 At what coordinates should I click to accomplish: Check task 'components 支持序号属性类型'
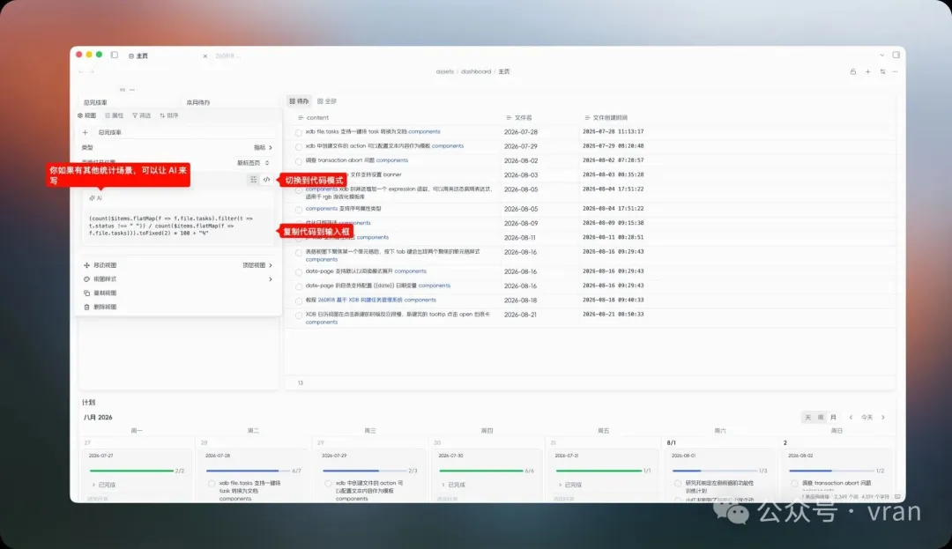[x=299, y=209]
